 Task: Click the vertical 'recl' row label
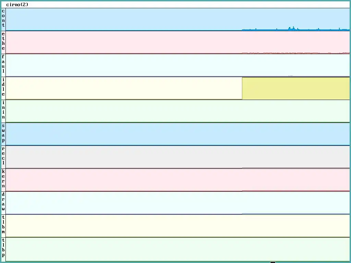pyautogui.click(x=3, y=156)
